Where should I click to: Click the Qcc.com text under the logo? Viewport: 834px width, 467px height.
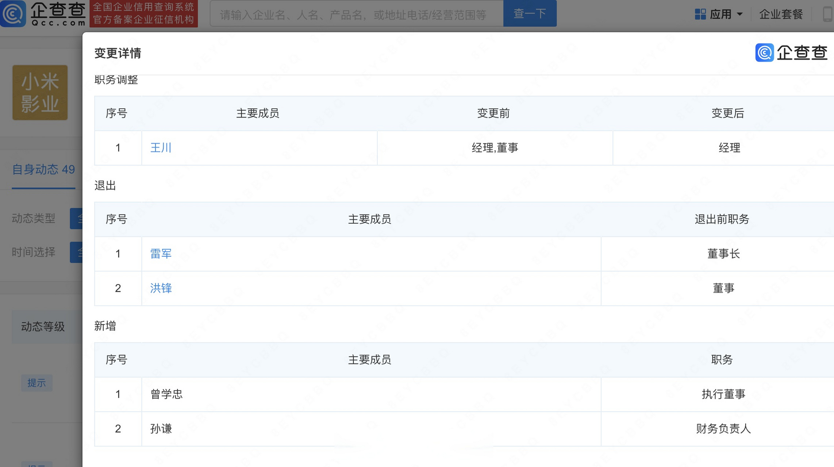[x=58, y=23]
